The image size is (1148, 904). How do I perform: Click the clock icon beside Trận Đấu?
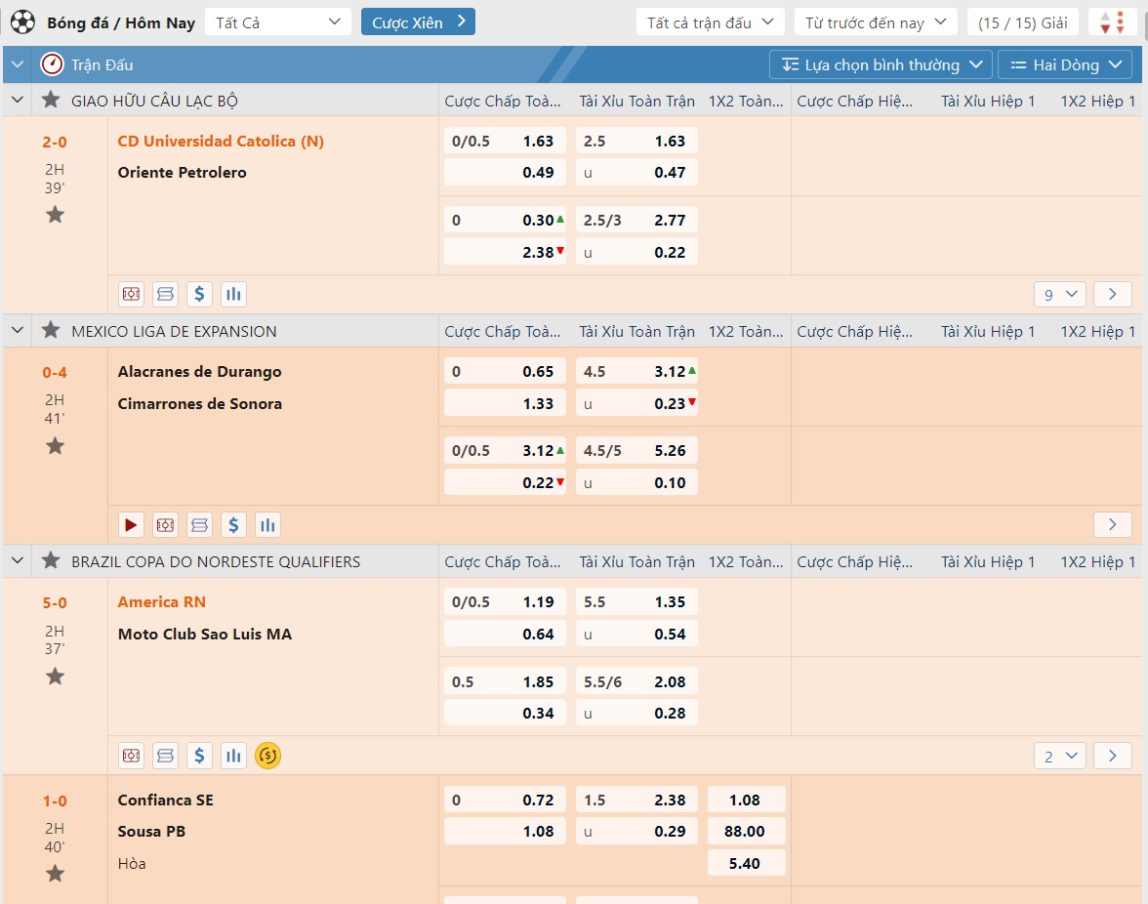click(52, 64)
